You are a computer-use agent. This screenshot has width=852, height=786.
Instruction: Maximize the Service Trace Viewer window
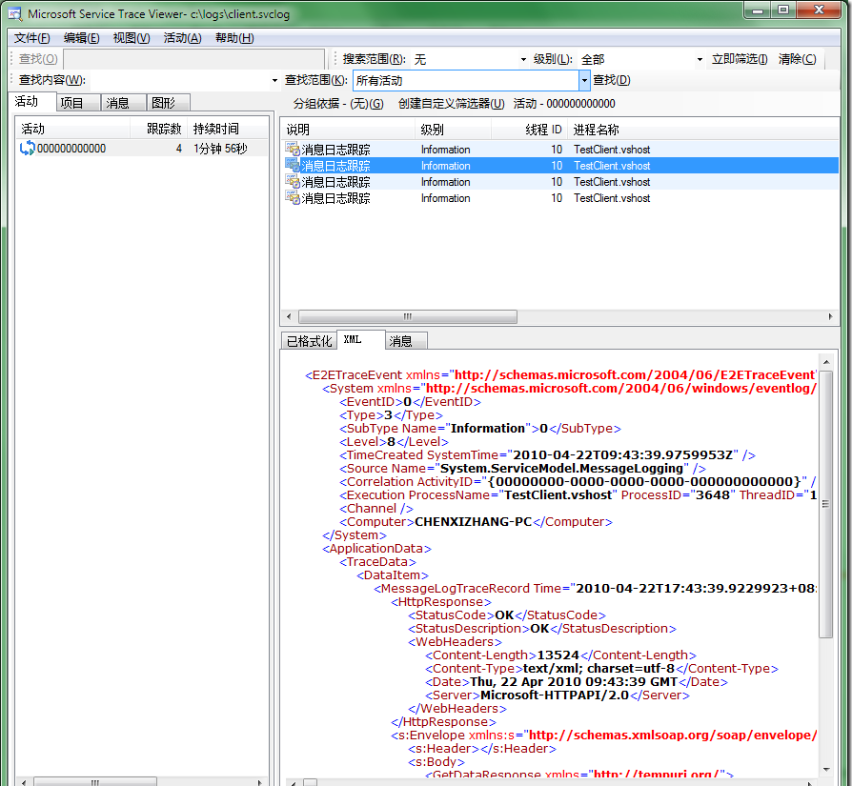coord(784,10)
